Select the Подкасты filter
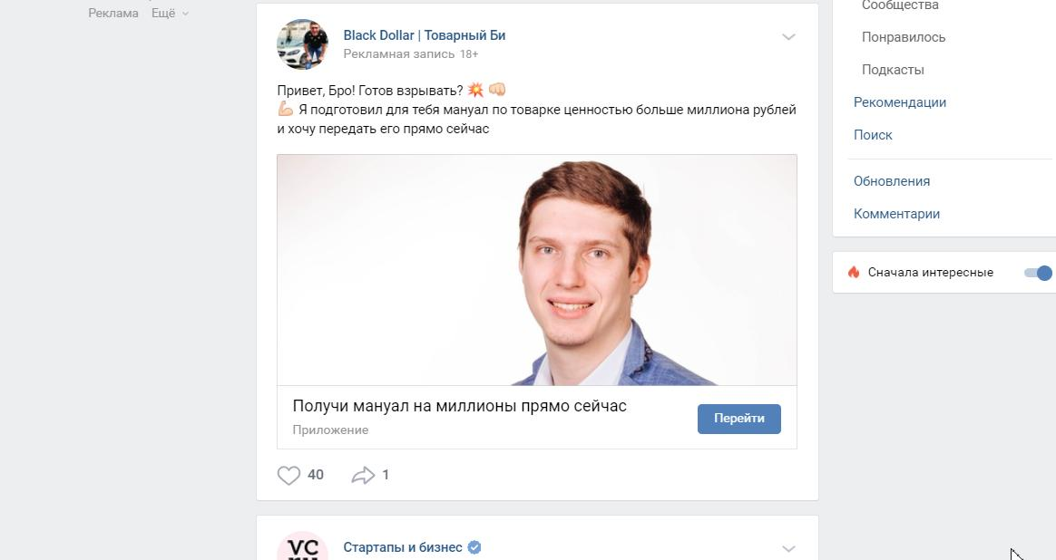The height and width of the screenshot is (560, 1056). (x=893, y=70)
